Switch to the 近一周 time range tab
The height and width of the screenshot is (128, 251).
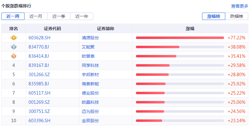tap(13, 16)
